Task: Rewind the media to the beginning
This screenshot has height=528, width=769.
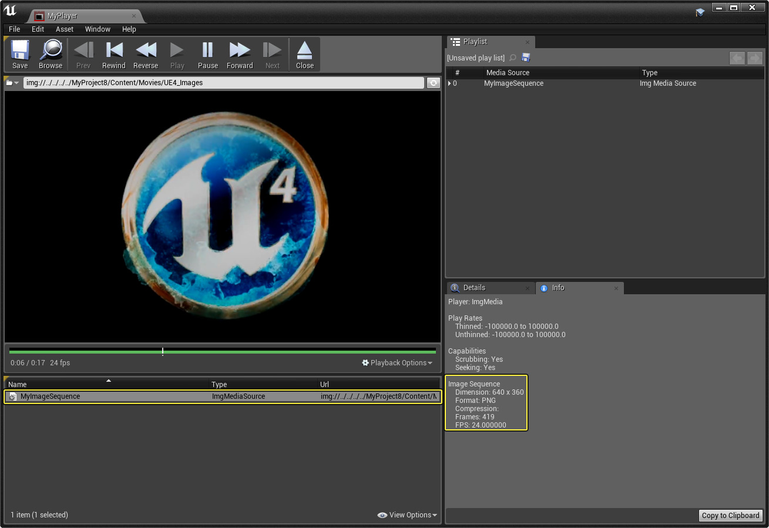Action: tap(113, 54)
